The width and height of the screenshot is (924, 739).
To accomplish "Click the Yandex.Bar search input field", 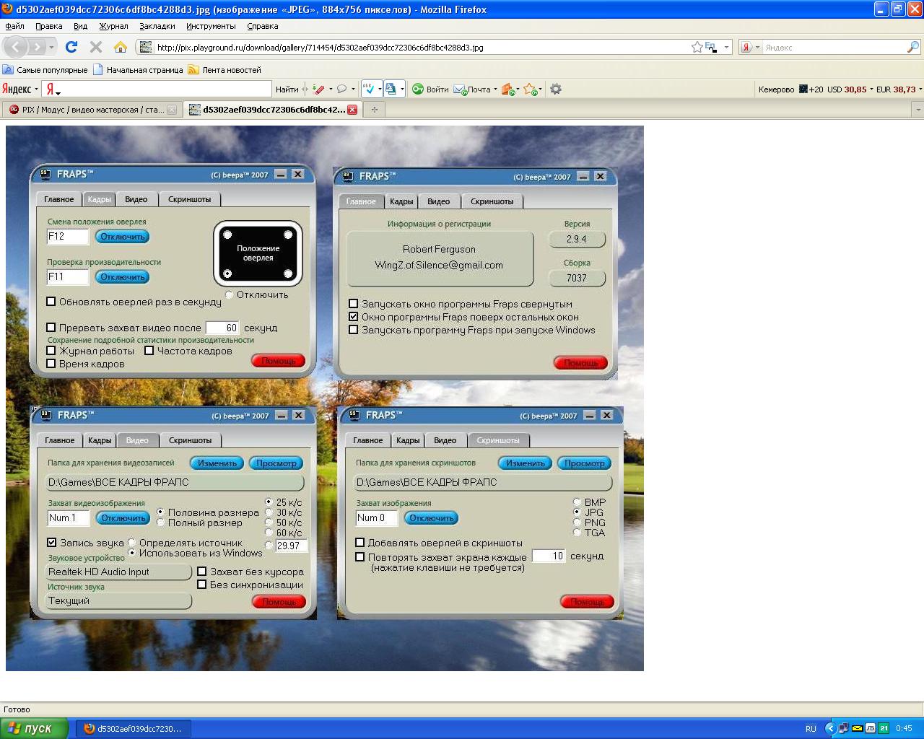I will point(157,89).
